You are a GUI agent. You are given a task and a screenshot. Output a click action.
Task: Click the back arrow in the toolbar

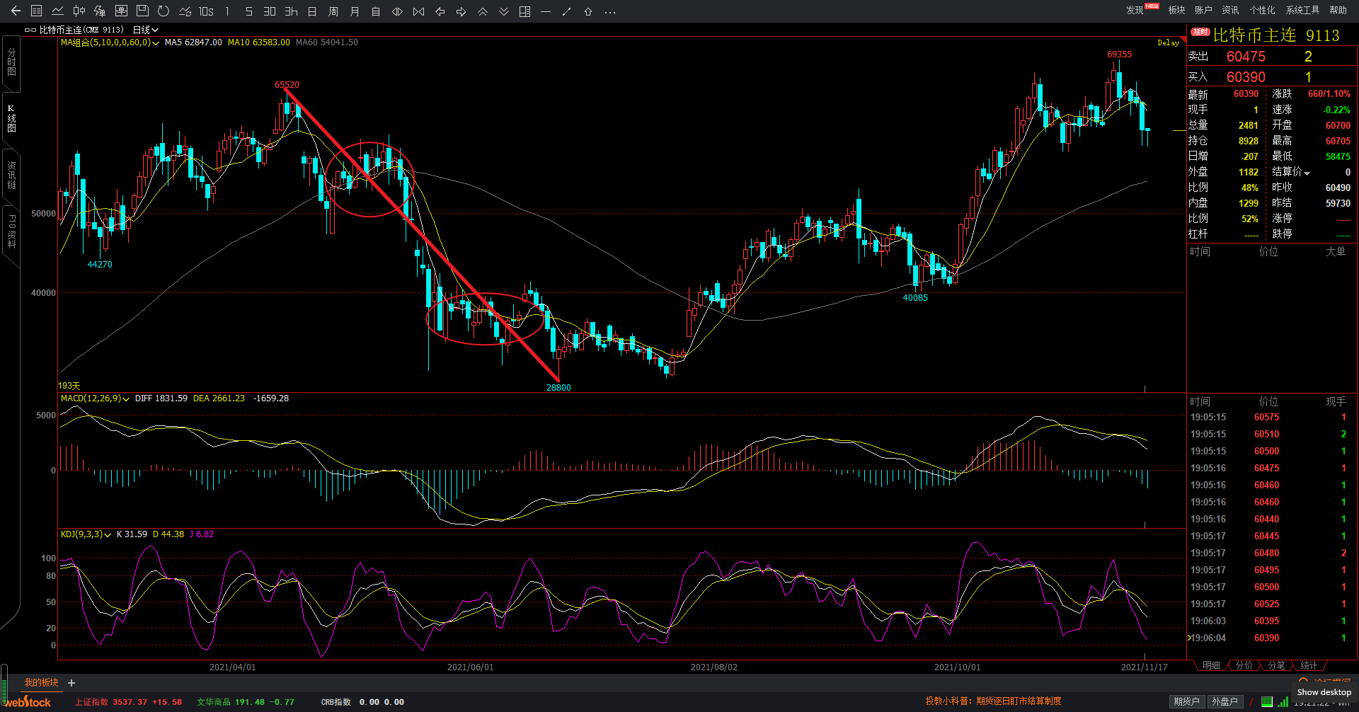click(16, 11)
